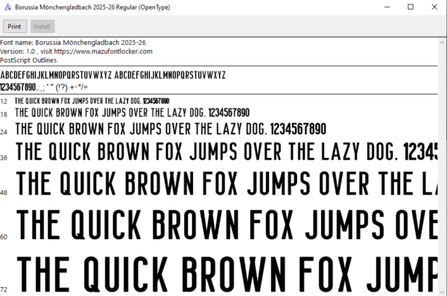
Task: Click the Print button
Action: (x=15, y=26)
